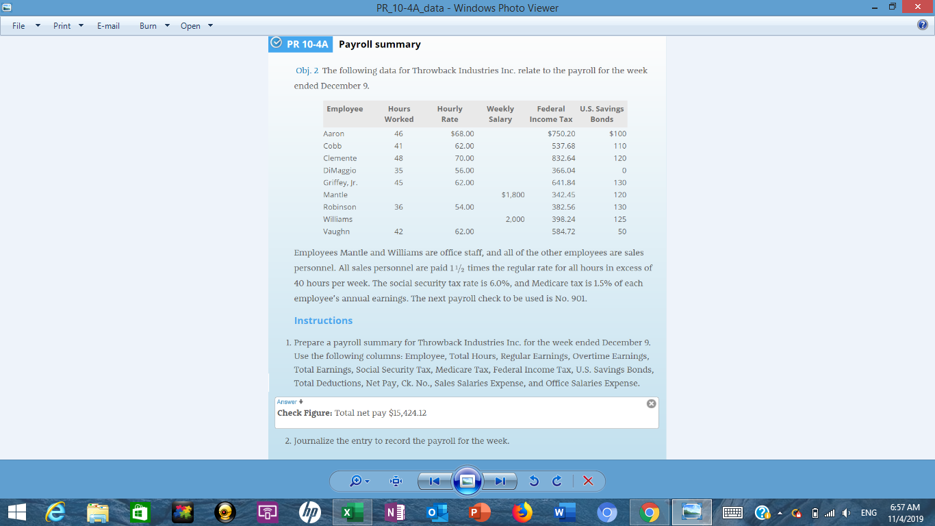Open File Explorer from the taskbar

tap(98, 512)
